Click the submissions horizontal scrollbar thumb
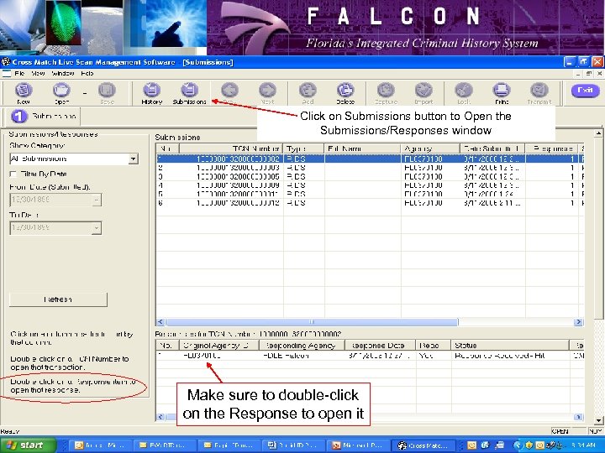The height and width of the screenshot is (453, 605). click(312, 322)
